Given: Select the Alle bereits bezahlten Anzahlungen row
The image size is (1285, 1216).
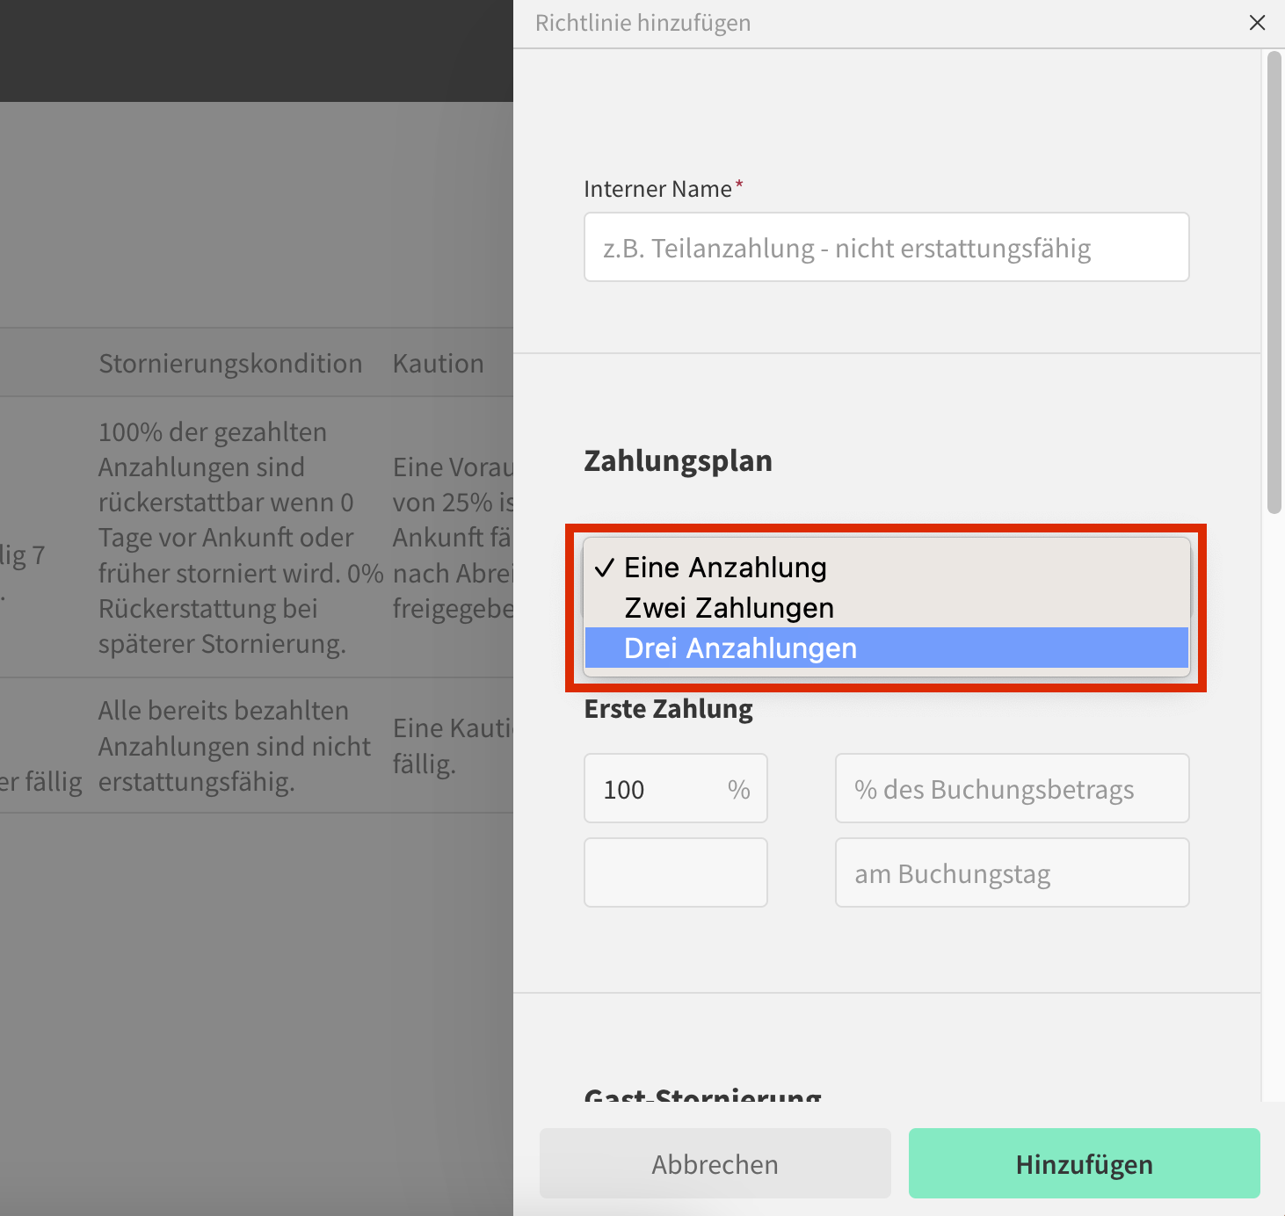Looking at the screenshot, I should pos(234,746).
